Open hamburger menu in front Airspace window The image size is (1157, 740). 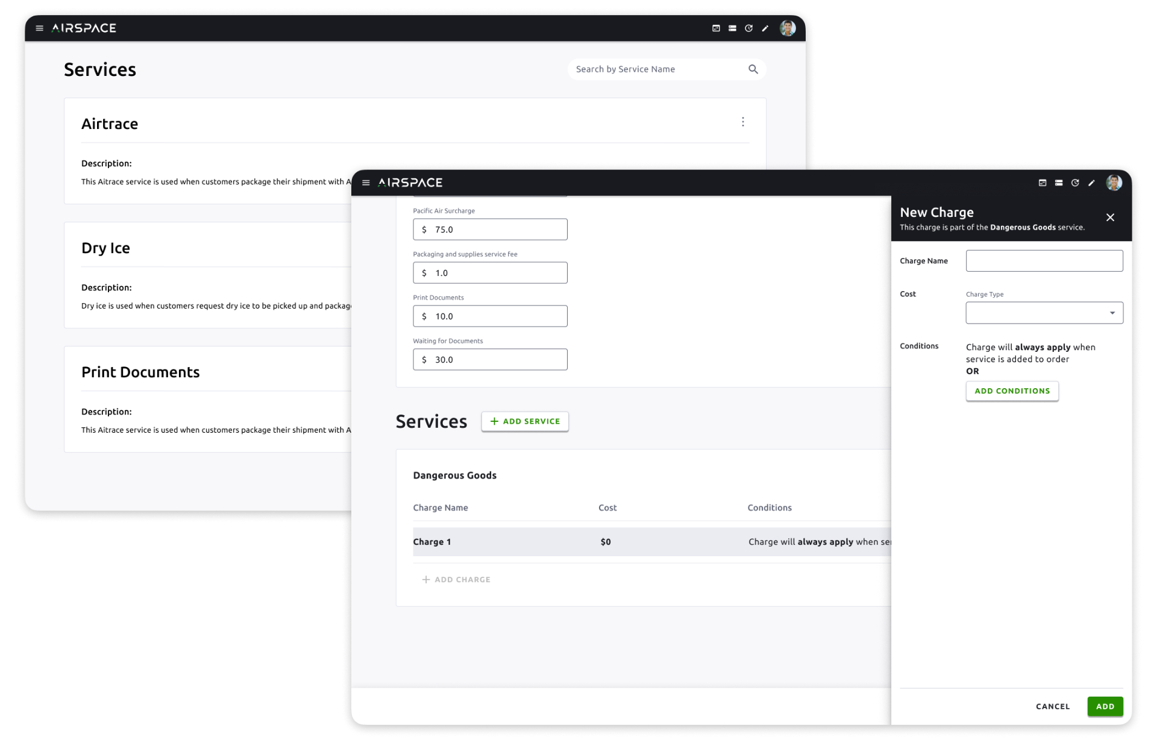pyautogui.click(x=366, y=183)
